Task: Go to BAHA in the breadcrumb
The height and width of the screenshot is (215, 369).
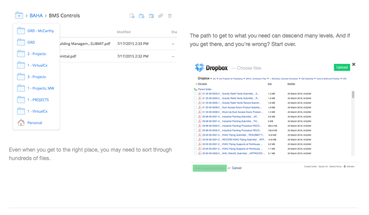Action: (36, 16)
